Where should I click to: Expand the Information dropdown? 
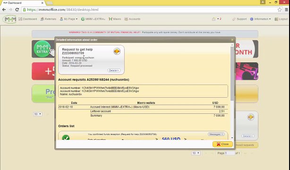tap(260, 19)
